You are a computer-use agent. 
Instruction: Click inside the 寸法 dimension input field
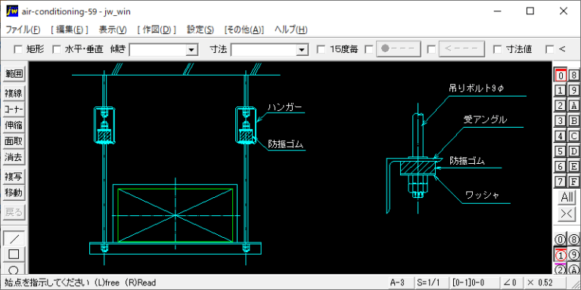pyautogui.click(x=264, y=50)
